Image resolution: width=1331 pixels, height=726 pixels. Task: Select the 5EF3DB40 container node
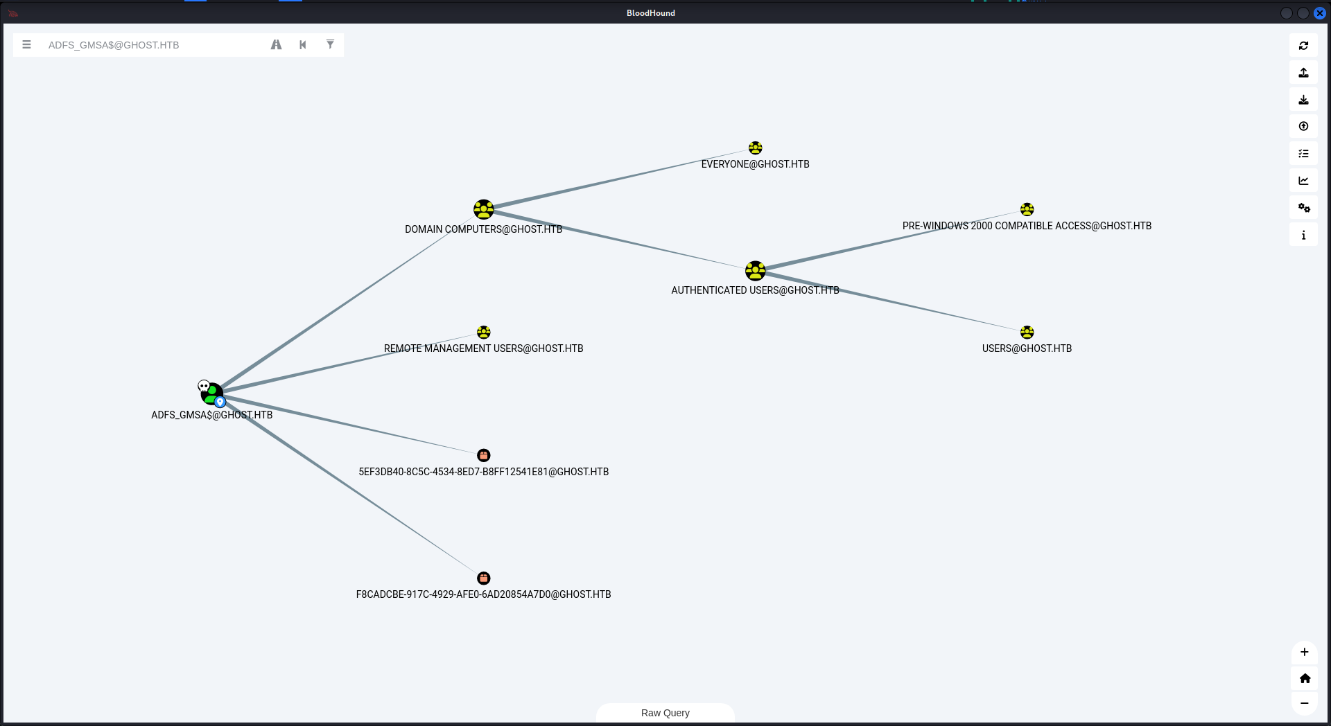tap(484, 455)
